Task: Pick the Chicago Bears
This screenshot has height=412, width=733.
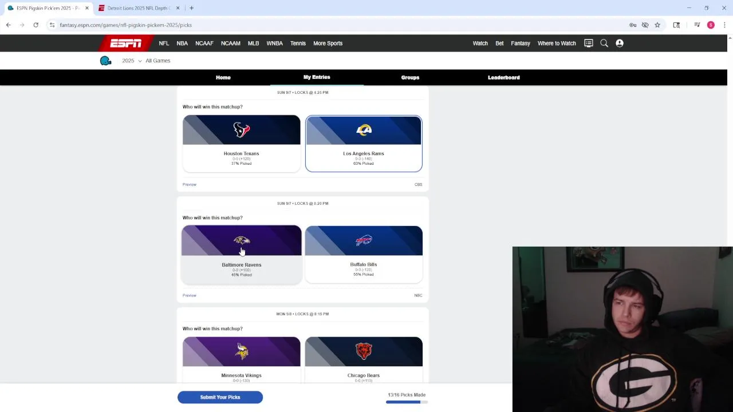Action: point(364,359)
